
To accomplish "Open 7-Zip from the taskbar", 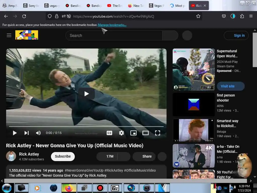I will (x=115, y=188).
